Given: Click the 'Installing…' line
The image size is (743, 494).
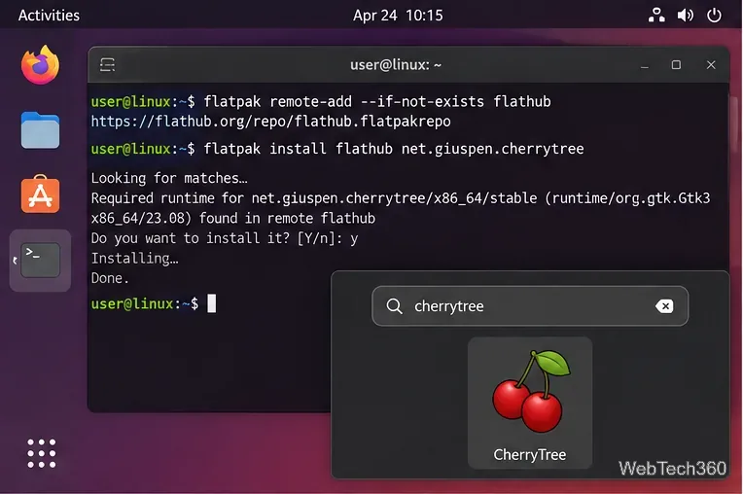Looking at the screenshot, I should point(134,258).
